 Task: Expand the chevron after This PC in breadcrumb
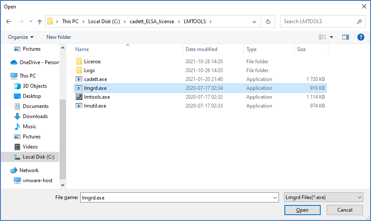pyautogui.click(x=83, y=22)
